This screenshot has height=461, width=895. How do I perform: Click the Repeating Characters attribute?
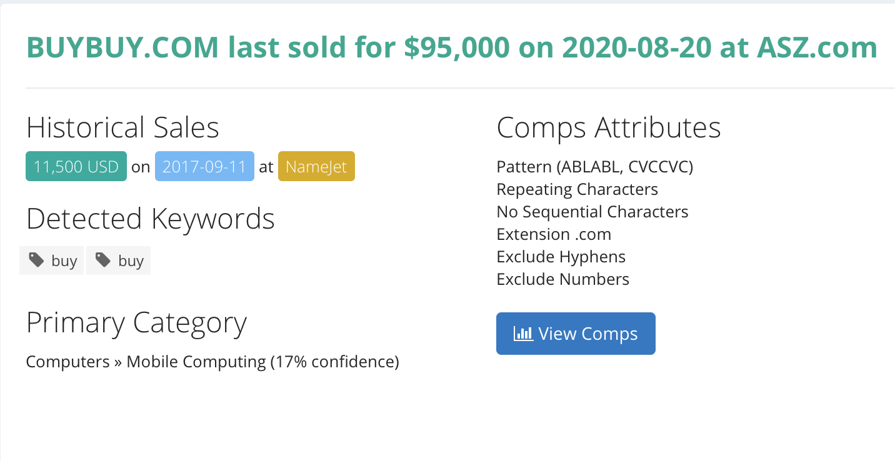[x=577, y=189]
